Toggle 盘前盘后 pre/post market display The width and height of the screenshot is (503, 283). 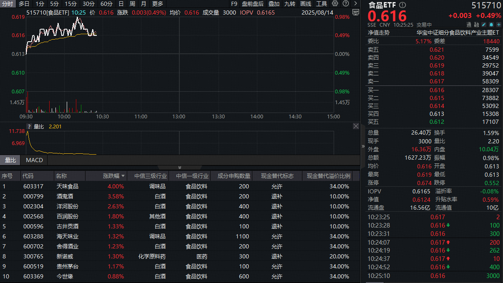click(253, 3)
